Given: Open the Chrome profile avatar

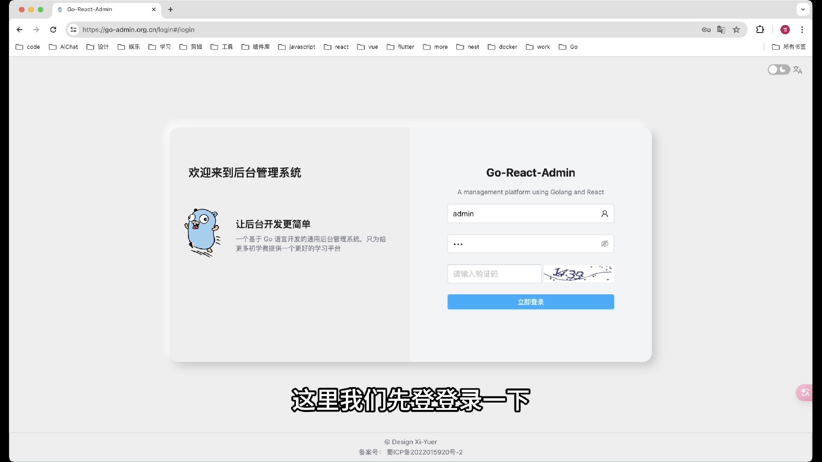Looking at the screenshot, I should tap(785, 30).
